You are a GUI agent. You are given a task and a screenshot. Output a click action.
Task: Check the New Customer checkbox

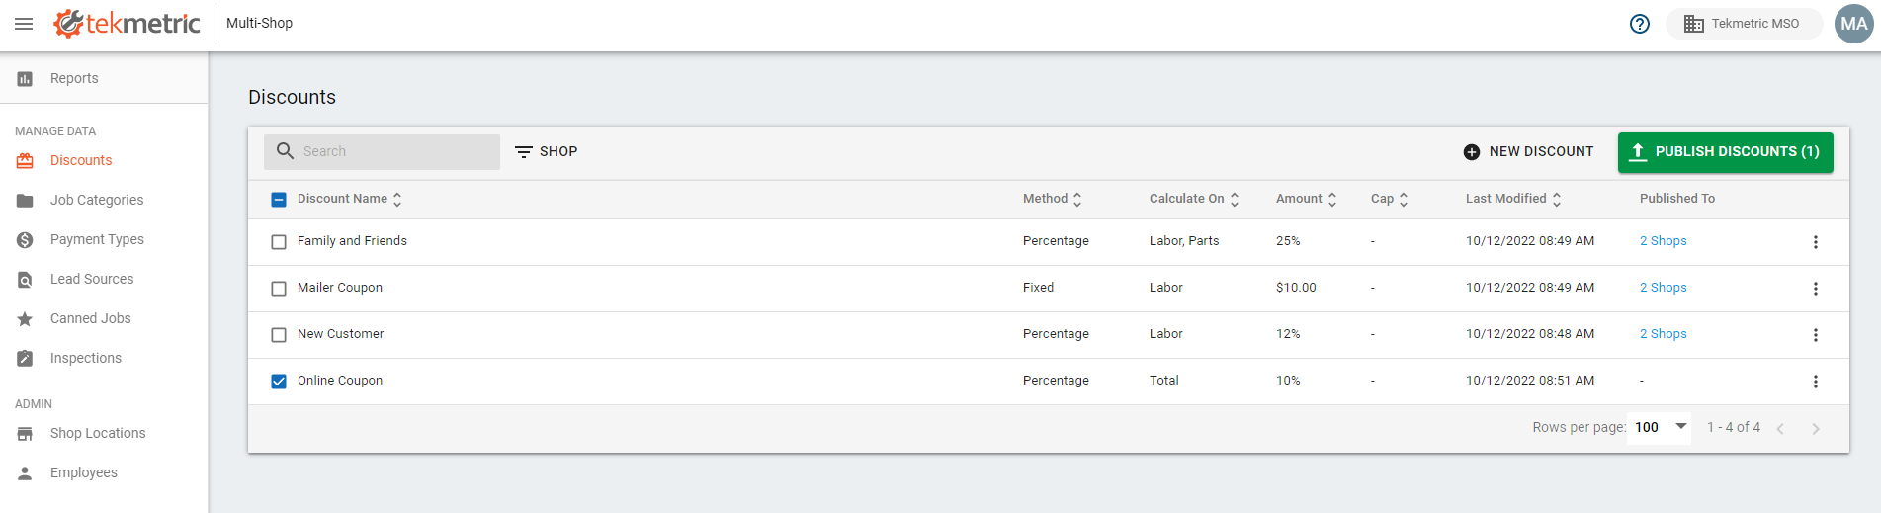(x=279, y=335)
